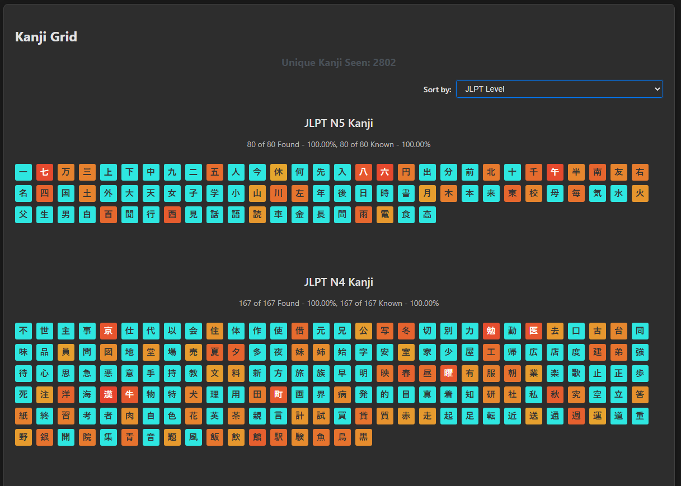Open the 午 kanji tile

(x=555, y=172)
